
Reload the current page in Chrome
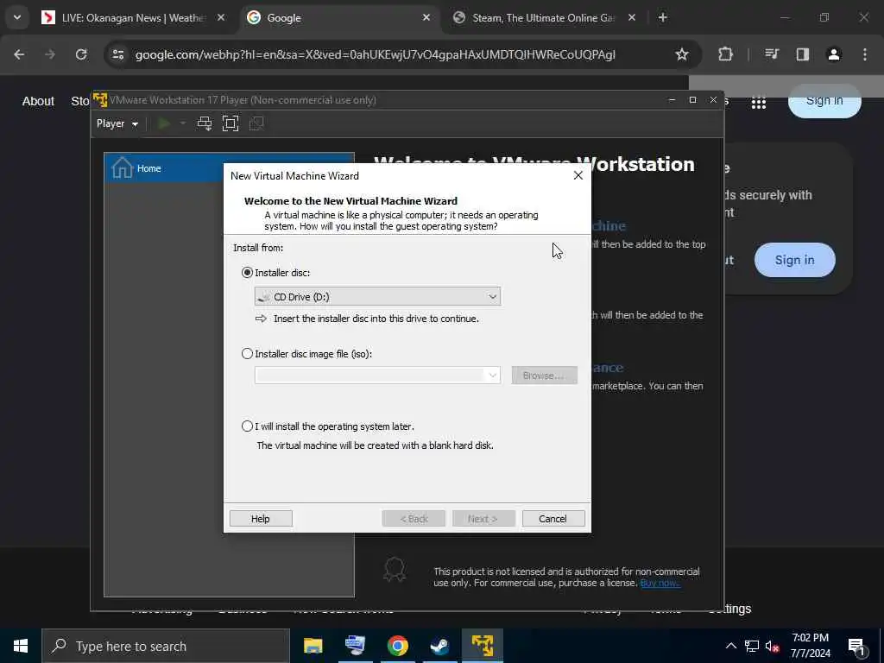pos(81,54)
